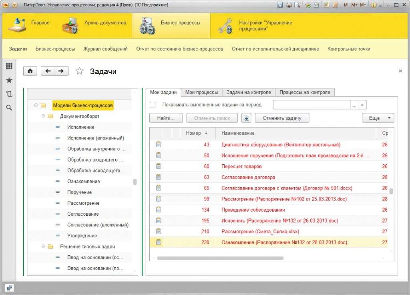Toggle Показывать выполненные задачи за период checkbox
Viewport: 410px width, 295px height.
153,105
